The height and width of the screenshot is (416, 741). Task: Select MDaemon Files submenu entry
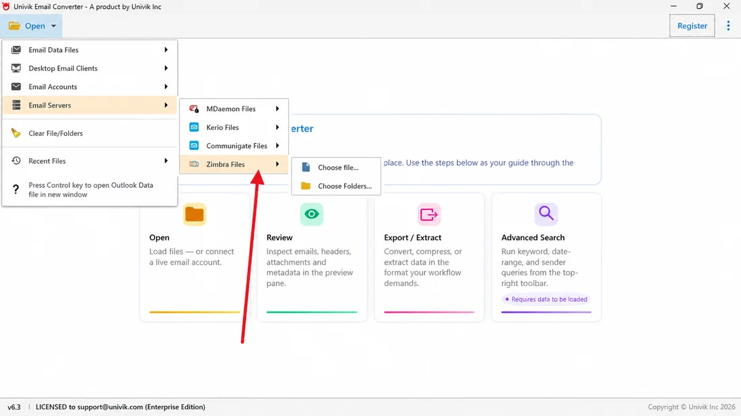pyautogui.click(x=234, y=108)
